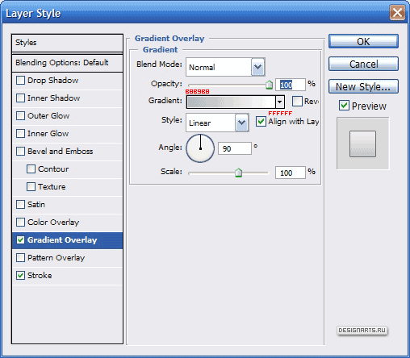The width and height of the screenshot is (410, 358).
Task: Open the gradient picker arrow
Action: (280, 102)
